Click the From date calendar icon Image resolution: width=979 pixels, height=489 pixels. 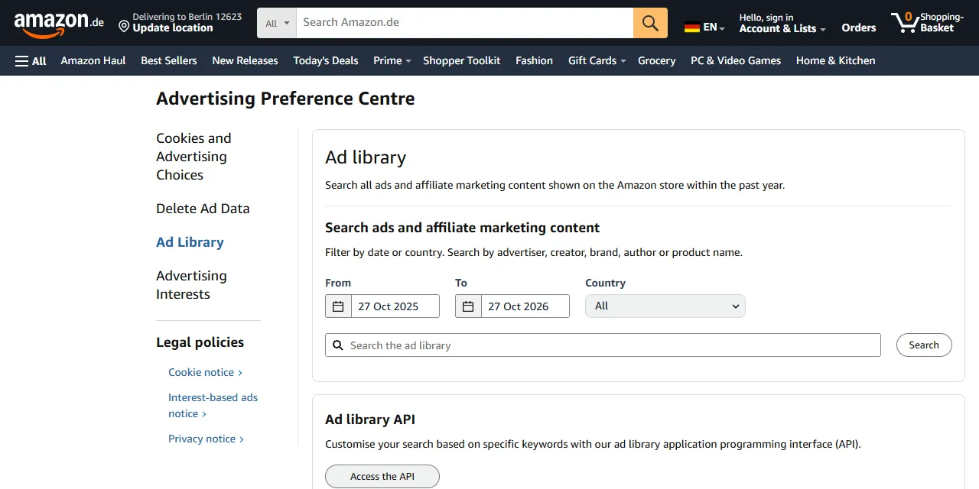pyautogui.click(x=338, y=306)
